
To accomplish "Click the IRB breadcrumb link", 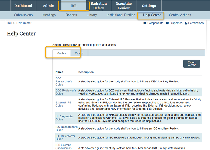I will click(x=9, y=23).
